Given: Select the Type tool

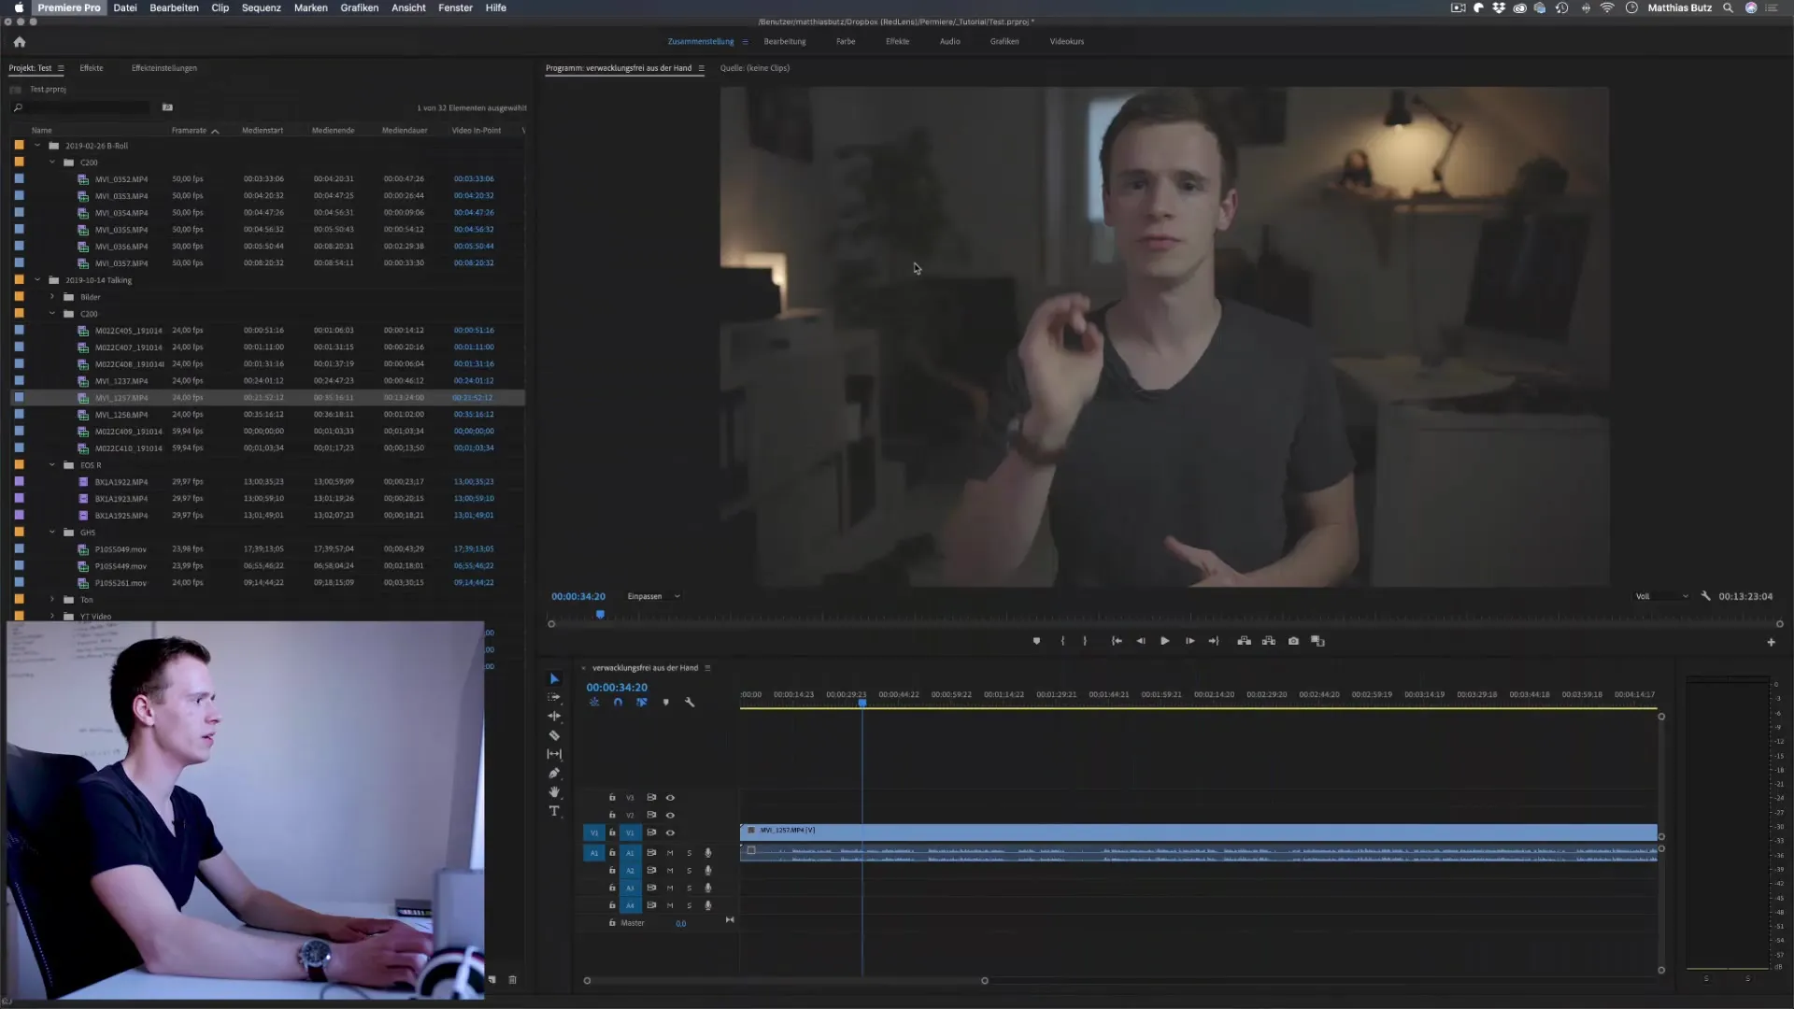Looking at the screenshot, I should [554, 811].
